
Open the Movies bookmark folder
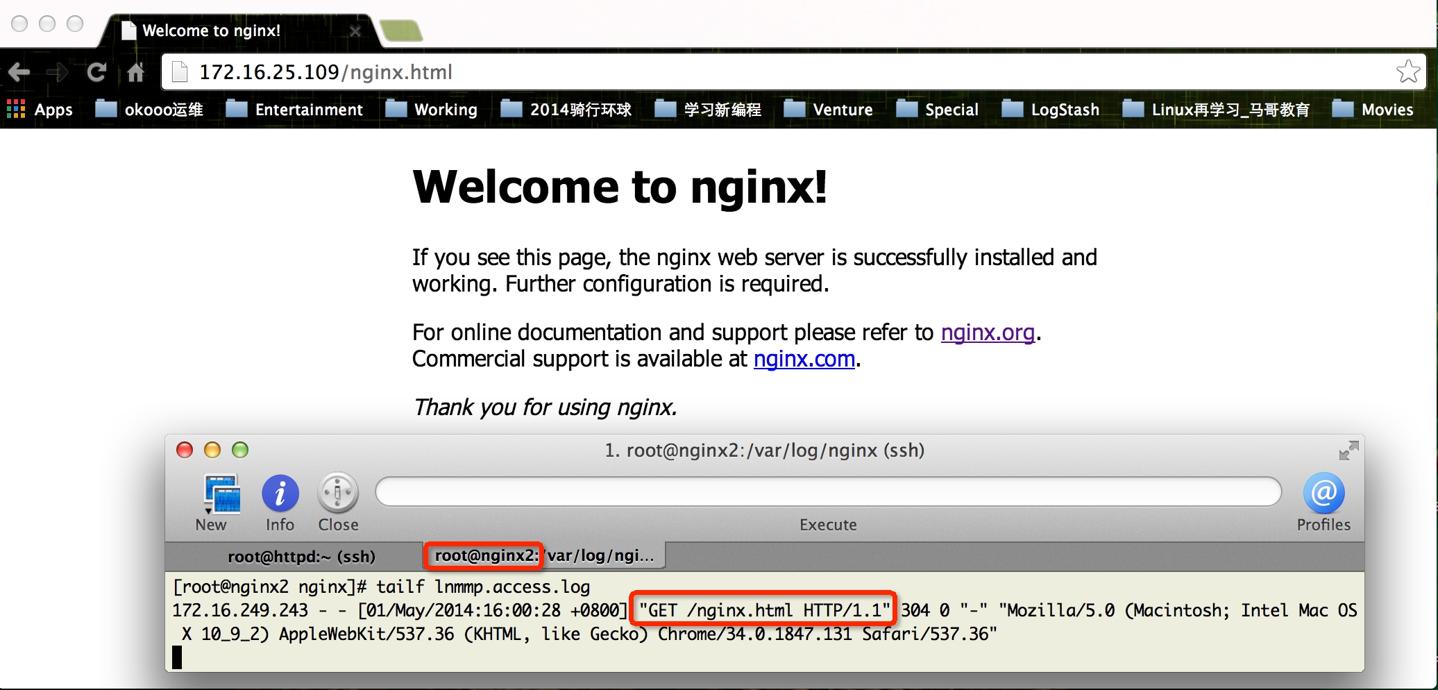1373,109
